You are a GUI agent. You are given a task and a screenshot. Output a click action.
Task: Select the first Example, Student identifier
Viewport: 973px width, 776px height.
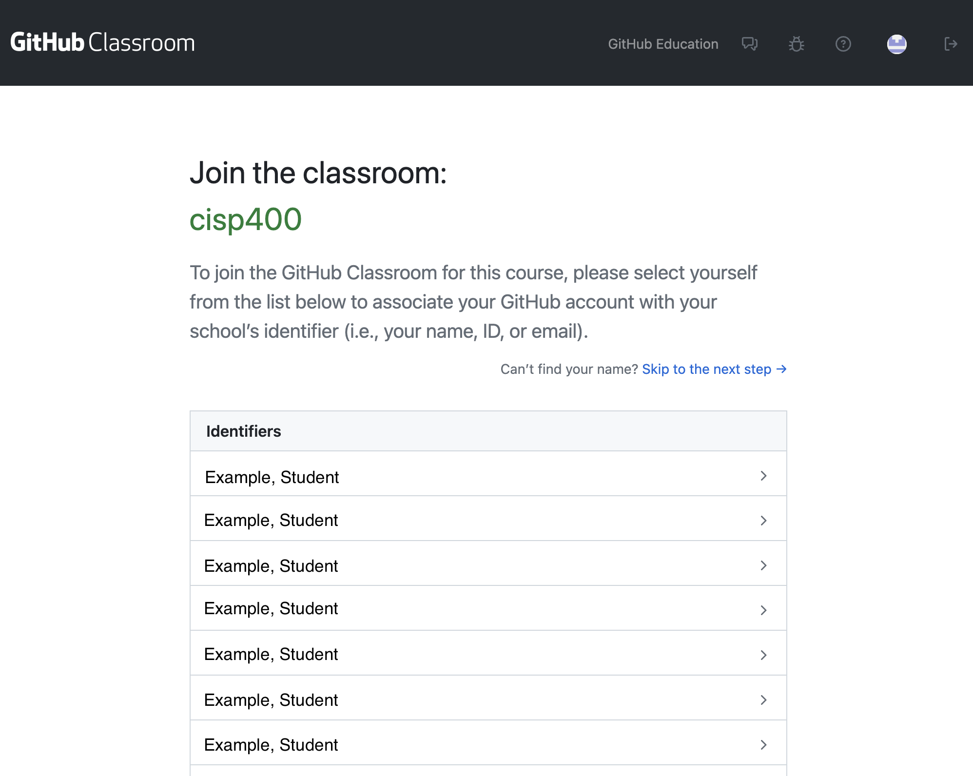pos(272,477)
